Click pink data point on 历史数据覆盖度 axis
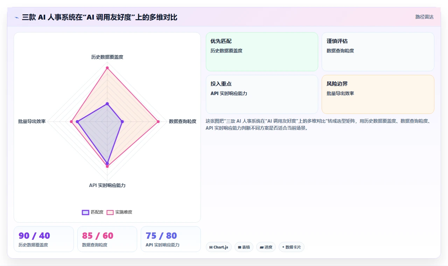This screenshot has width=448, height=266. click(x=107, y=68)
